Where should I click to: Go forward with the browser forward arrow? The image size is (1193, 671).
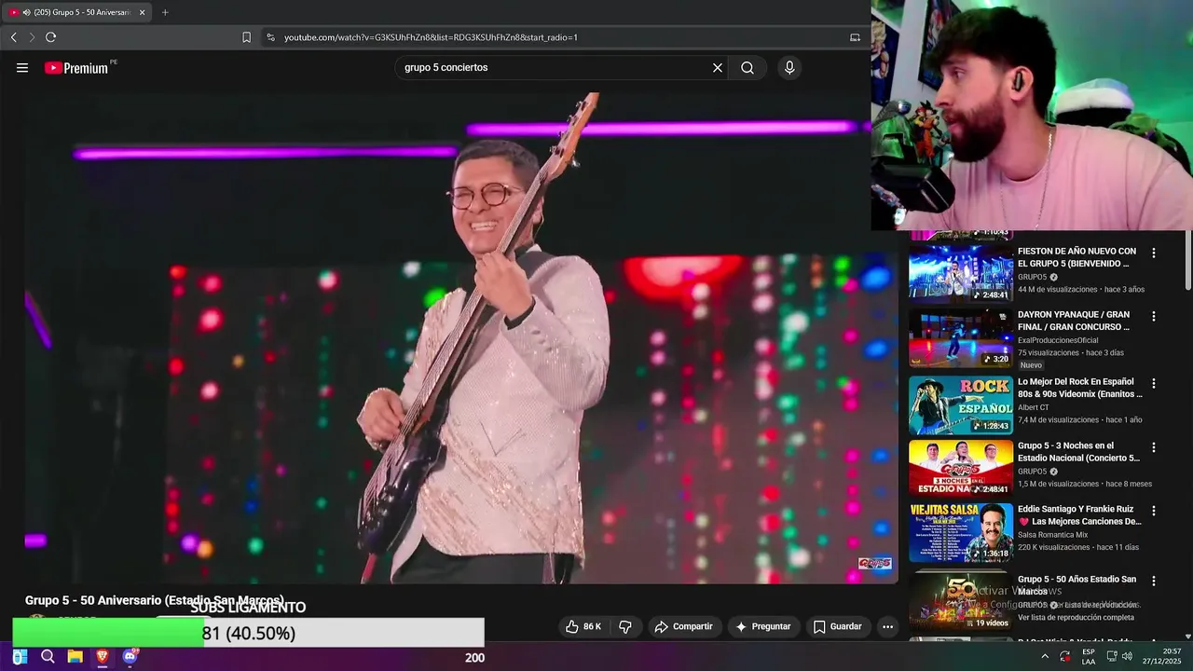pos(32,37)
